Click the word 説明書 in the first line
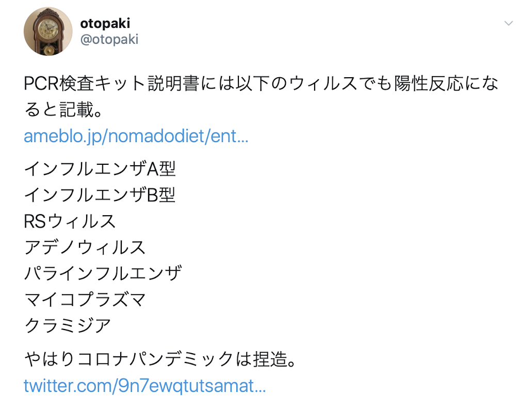This screenshot has height=415, width=519. (173, 83)
